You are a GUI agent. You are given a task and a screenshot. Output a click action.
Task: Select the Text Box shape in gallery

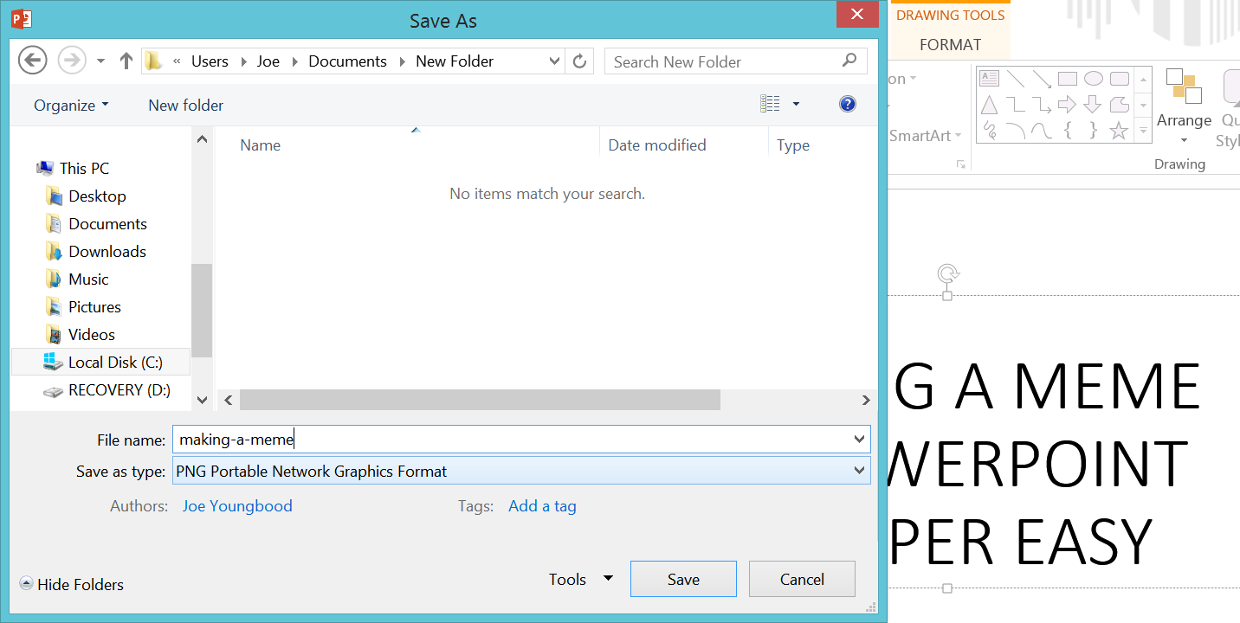pos(990,79)
